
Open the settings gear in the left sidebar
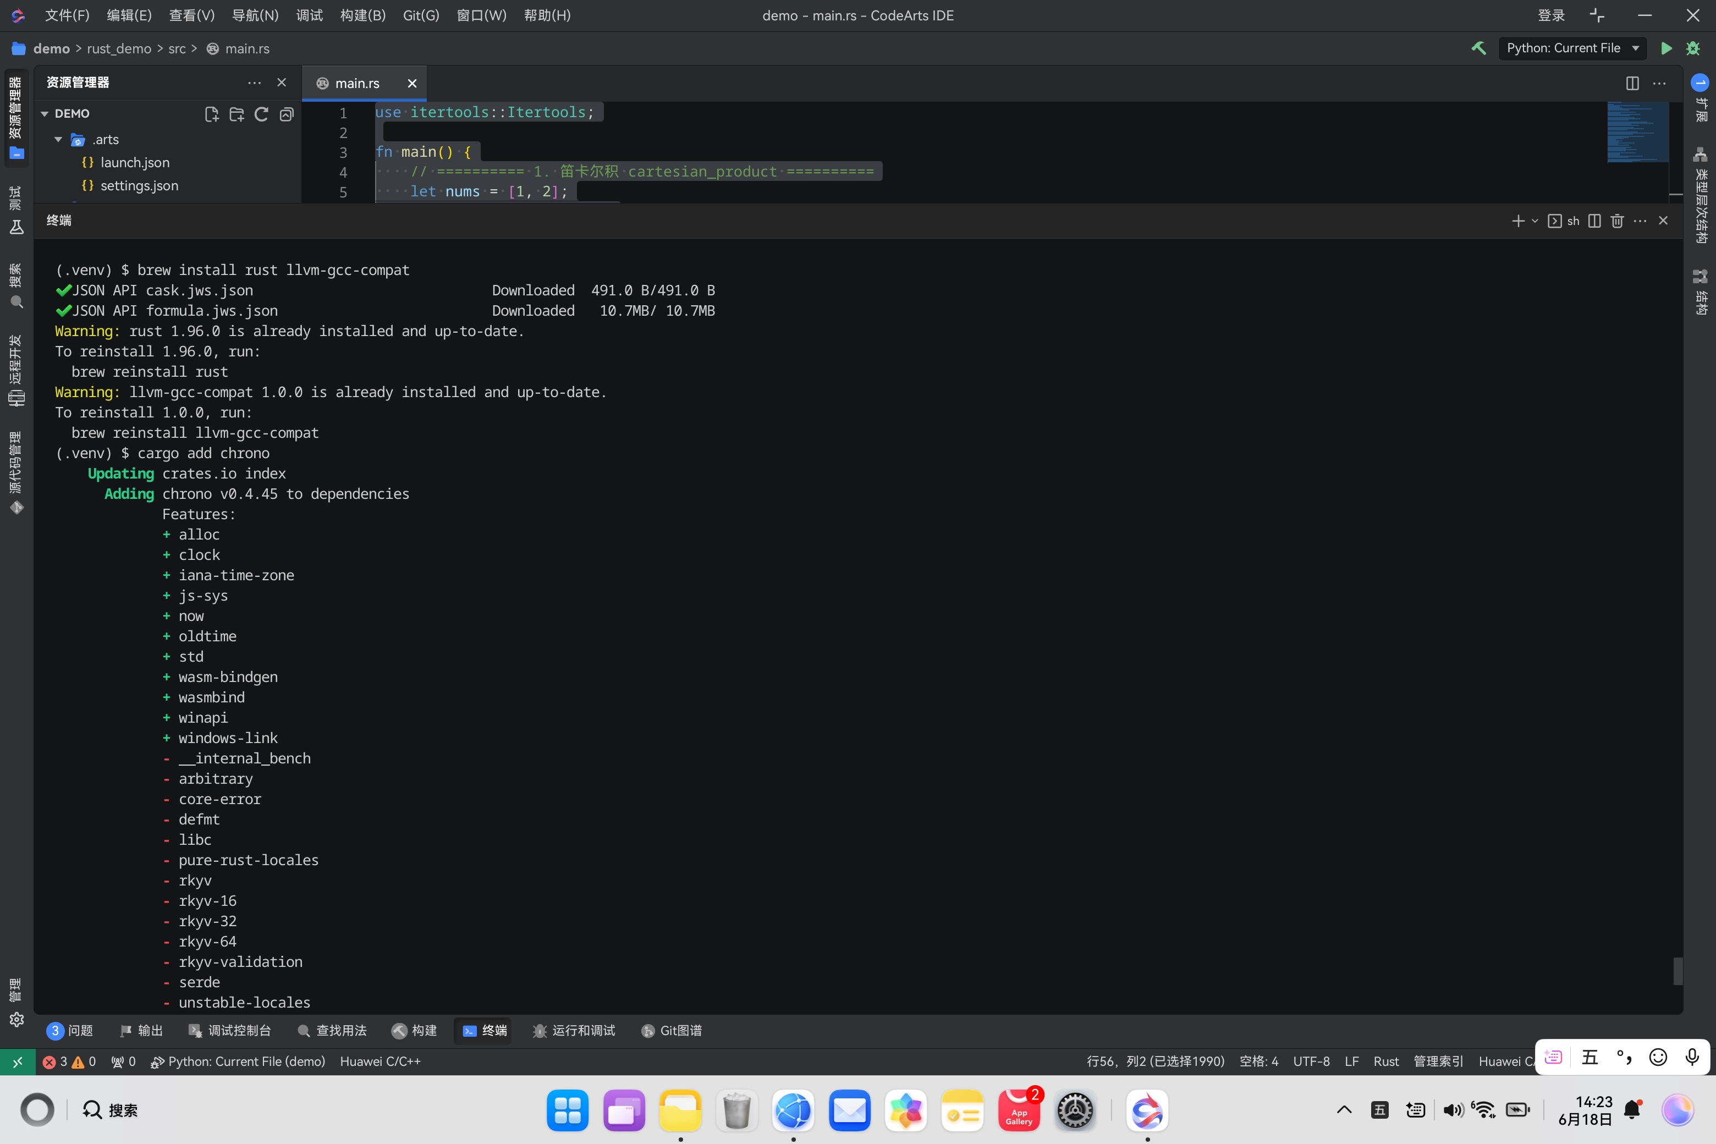pyautogui.click(x=16, y=1019)
